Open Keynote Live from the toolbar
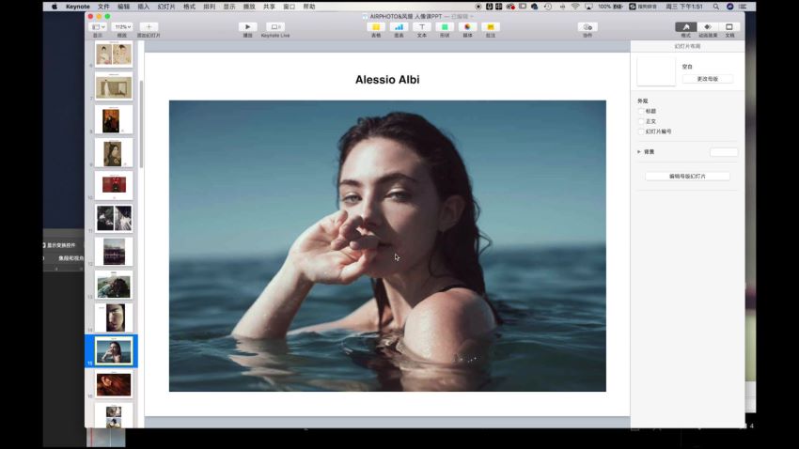Image resolution: width=799 pixels, height=449 pixels. [x=275, y=27]
